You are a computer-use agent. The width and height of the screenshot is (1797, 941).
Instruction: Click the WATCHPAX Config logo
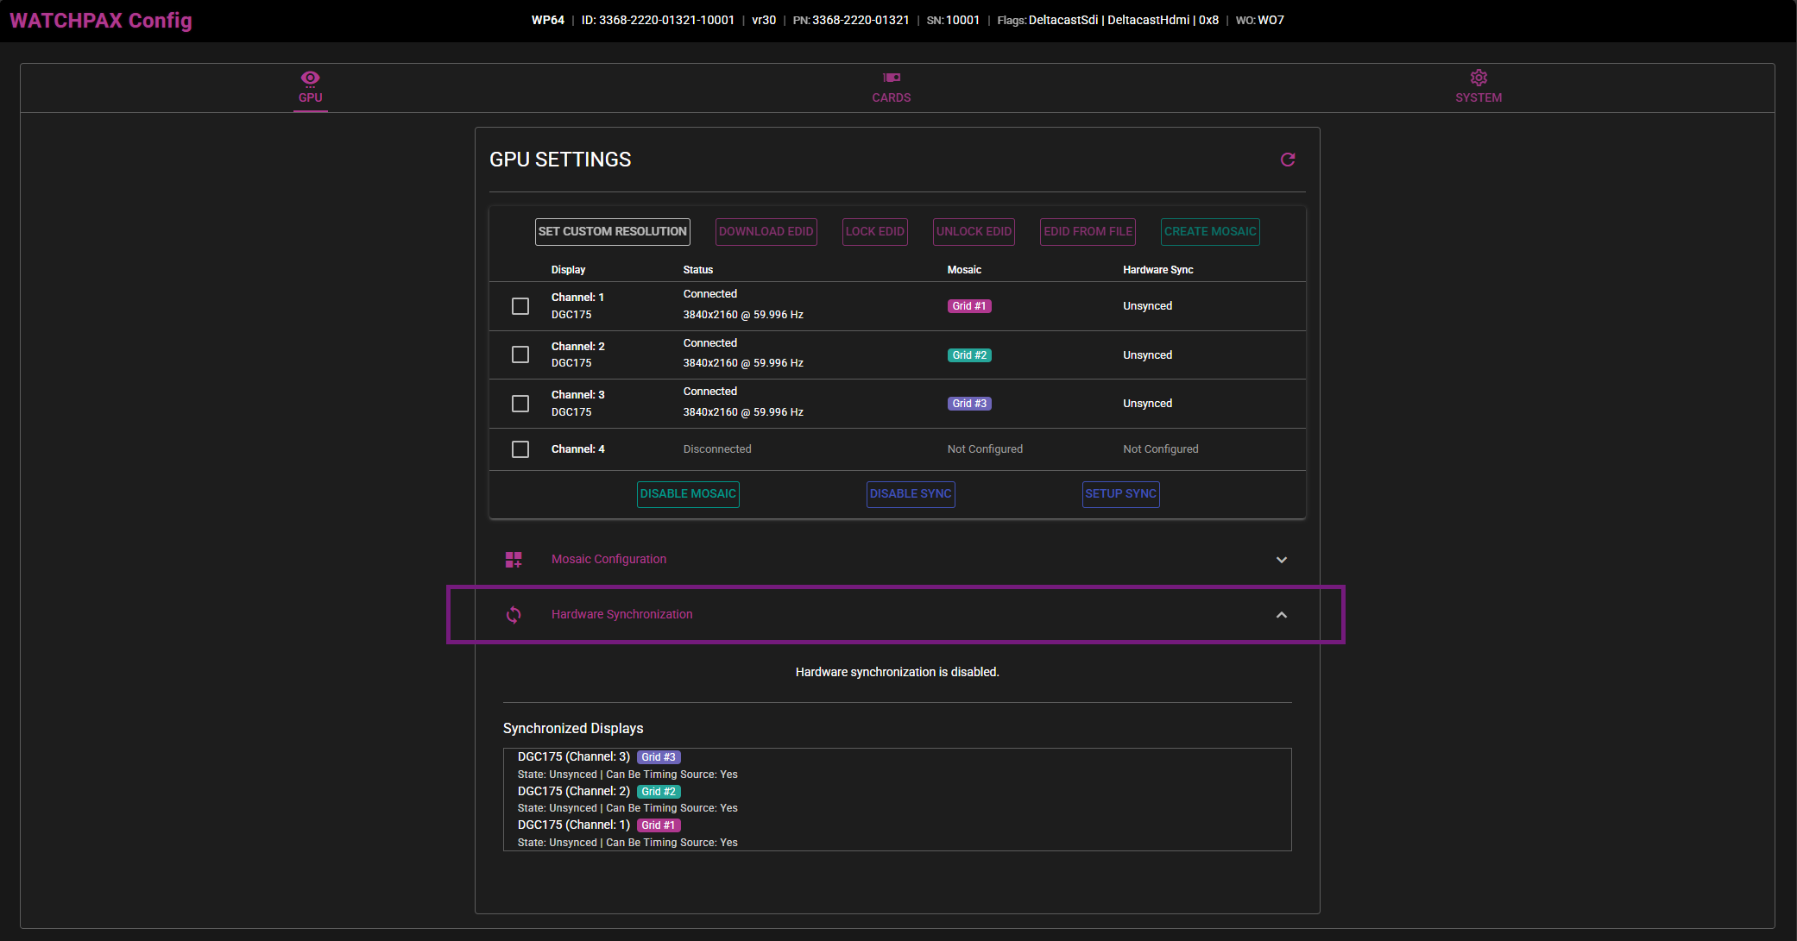click(100, 20)
